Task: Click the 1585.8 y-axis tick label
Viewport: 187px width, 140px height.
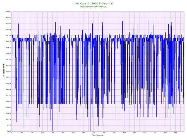Action: [x=8, y=102]
